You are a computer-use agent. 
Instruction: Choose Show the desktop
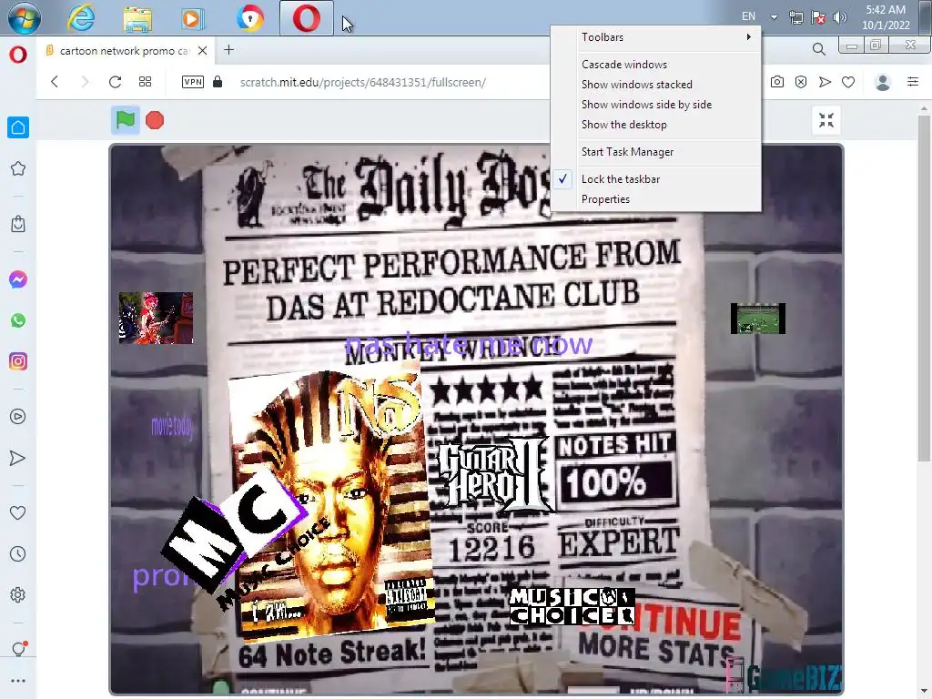[x=655, y=124]
